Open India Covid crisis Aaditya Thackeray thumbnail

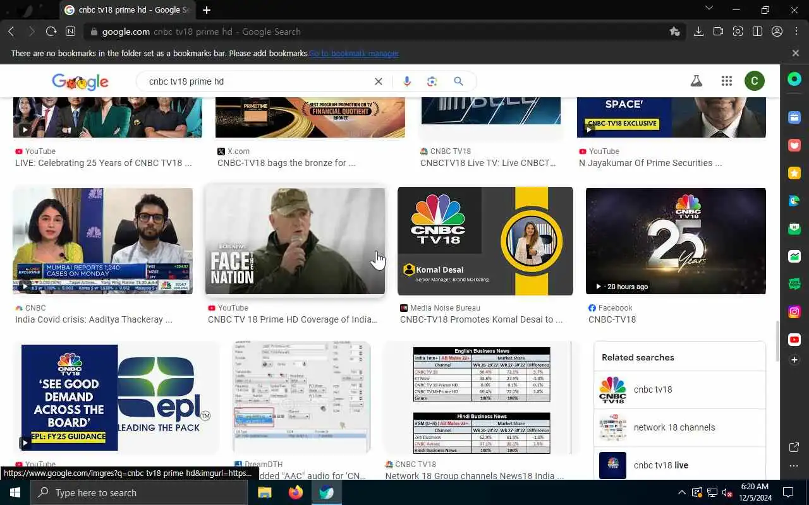[103, 241]
